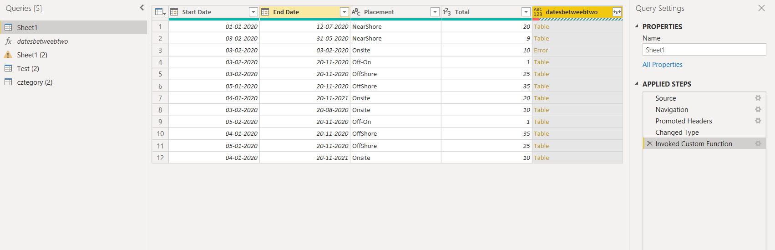Screen dimensions: 775x250
Task: Open the Table link in row 4
Action: click(x=542, y=62)
